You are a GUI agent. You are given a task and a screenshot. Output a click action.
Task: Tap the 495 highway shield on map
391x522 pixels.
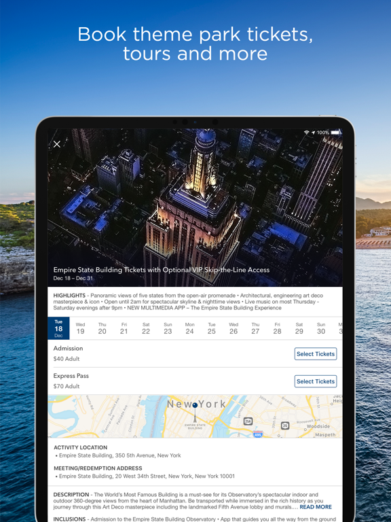coord(258,434)
